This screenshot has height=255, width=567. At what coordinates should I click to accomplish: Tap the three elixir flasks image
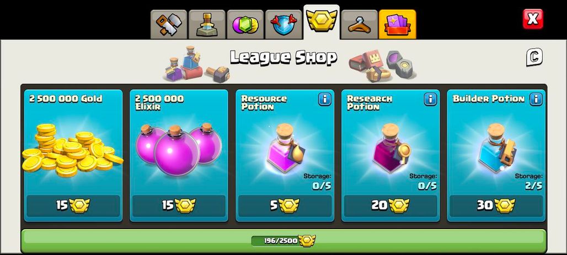coord(179,149)
